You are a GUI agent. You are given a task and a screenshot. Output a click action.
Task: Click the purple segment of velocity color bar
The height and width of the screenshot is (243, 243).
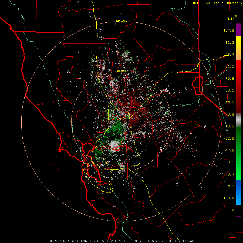coord(238,30)
